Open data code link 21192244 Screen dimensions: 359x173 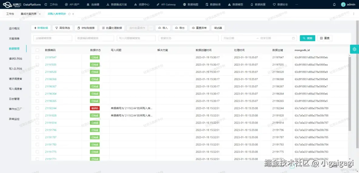51,108
